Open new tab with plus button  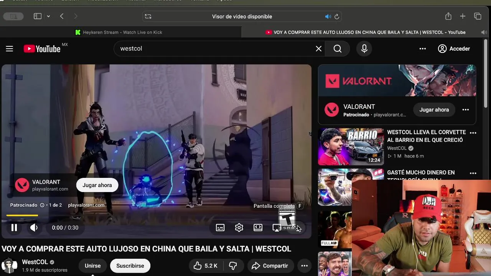pos(463,16)
